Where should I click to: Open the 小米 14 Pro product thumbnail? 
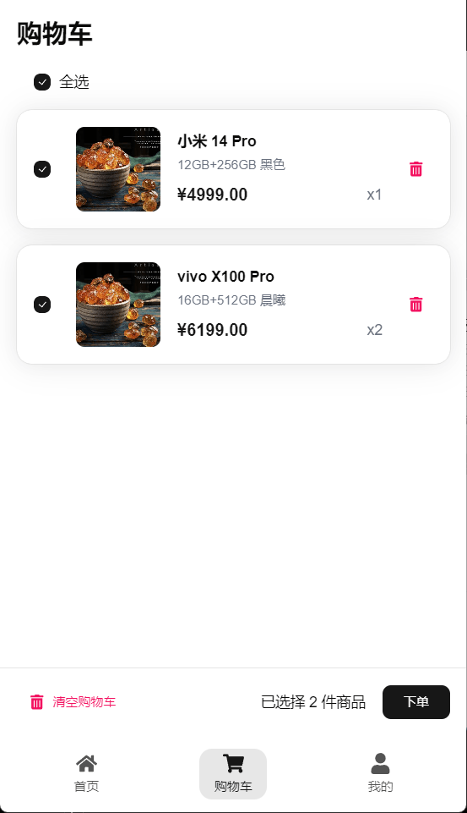point(118,169)
